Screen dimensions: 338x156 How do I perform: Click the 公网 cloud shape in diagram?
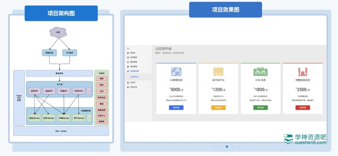click(58, 32)
